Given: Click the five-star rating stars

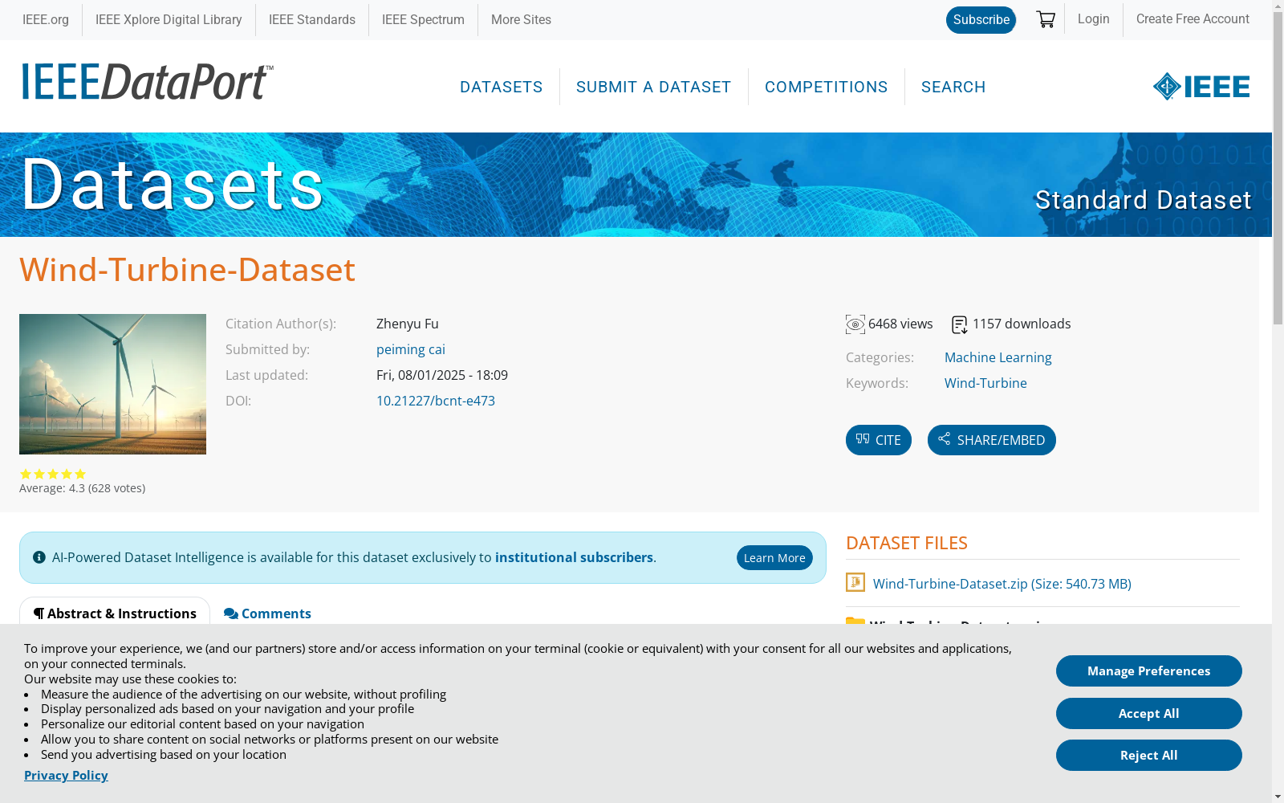Looking at the screenshot, I should [x=53, y=474].
